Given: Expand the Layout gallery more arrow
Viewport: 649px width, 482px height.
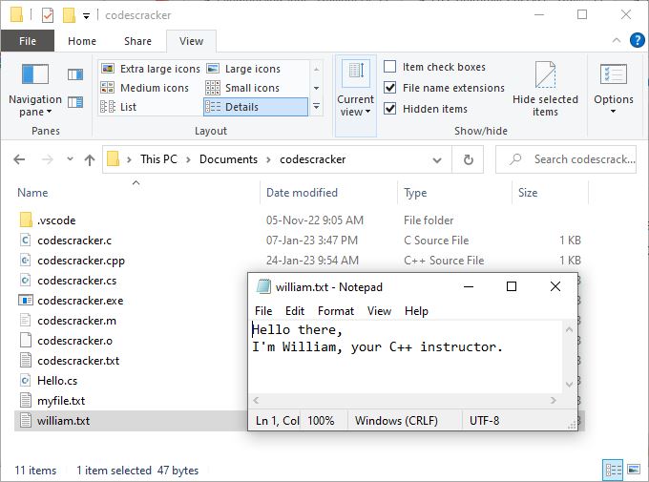Looking at the screenshot, I should click(316, 106).
